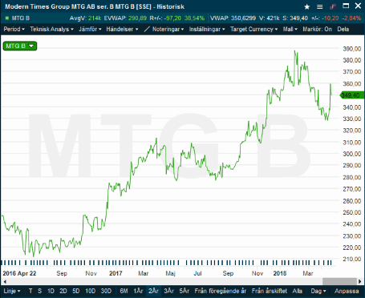Click the 300,00 price axis label
The width and height of the screenshot is (365, 298).
pos(352,154)
